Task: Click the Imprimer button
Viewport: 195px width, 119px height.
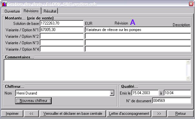Action: [12, 114]
